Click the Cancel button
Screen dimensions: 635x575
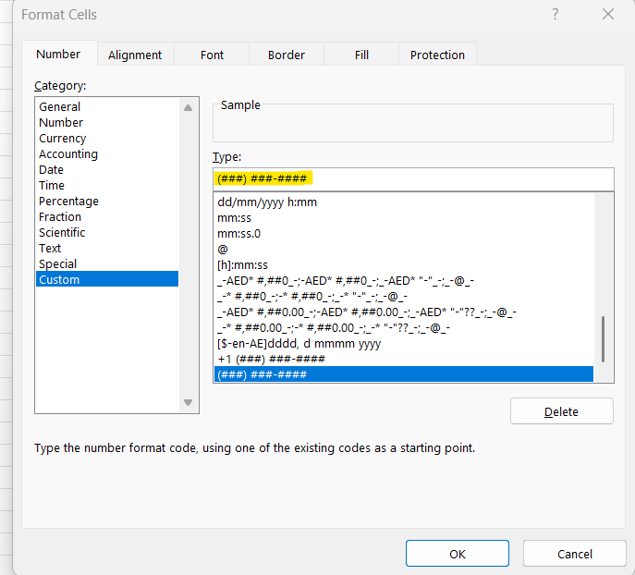tap(574, 554)
